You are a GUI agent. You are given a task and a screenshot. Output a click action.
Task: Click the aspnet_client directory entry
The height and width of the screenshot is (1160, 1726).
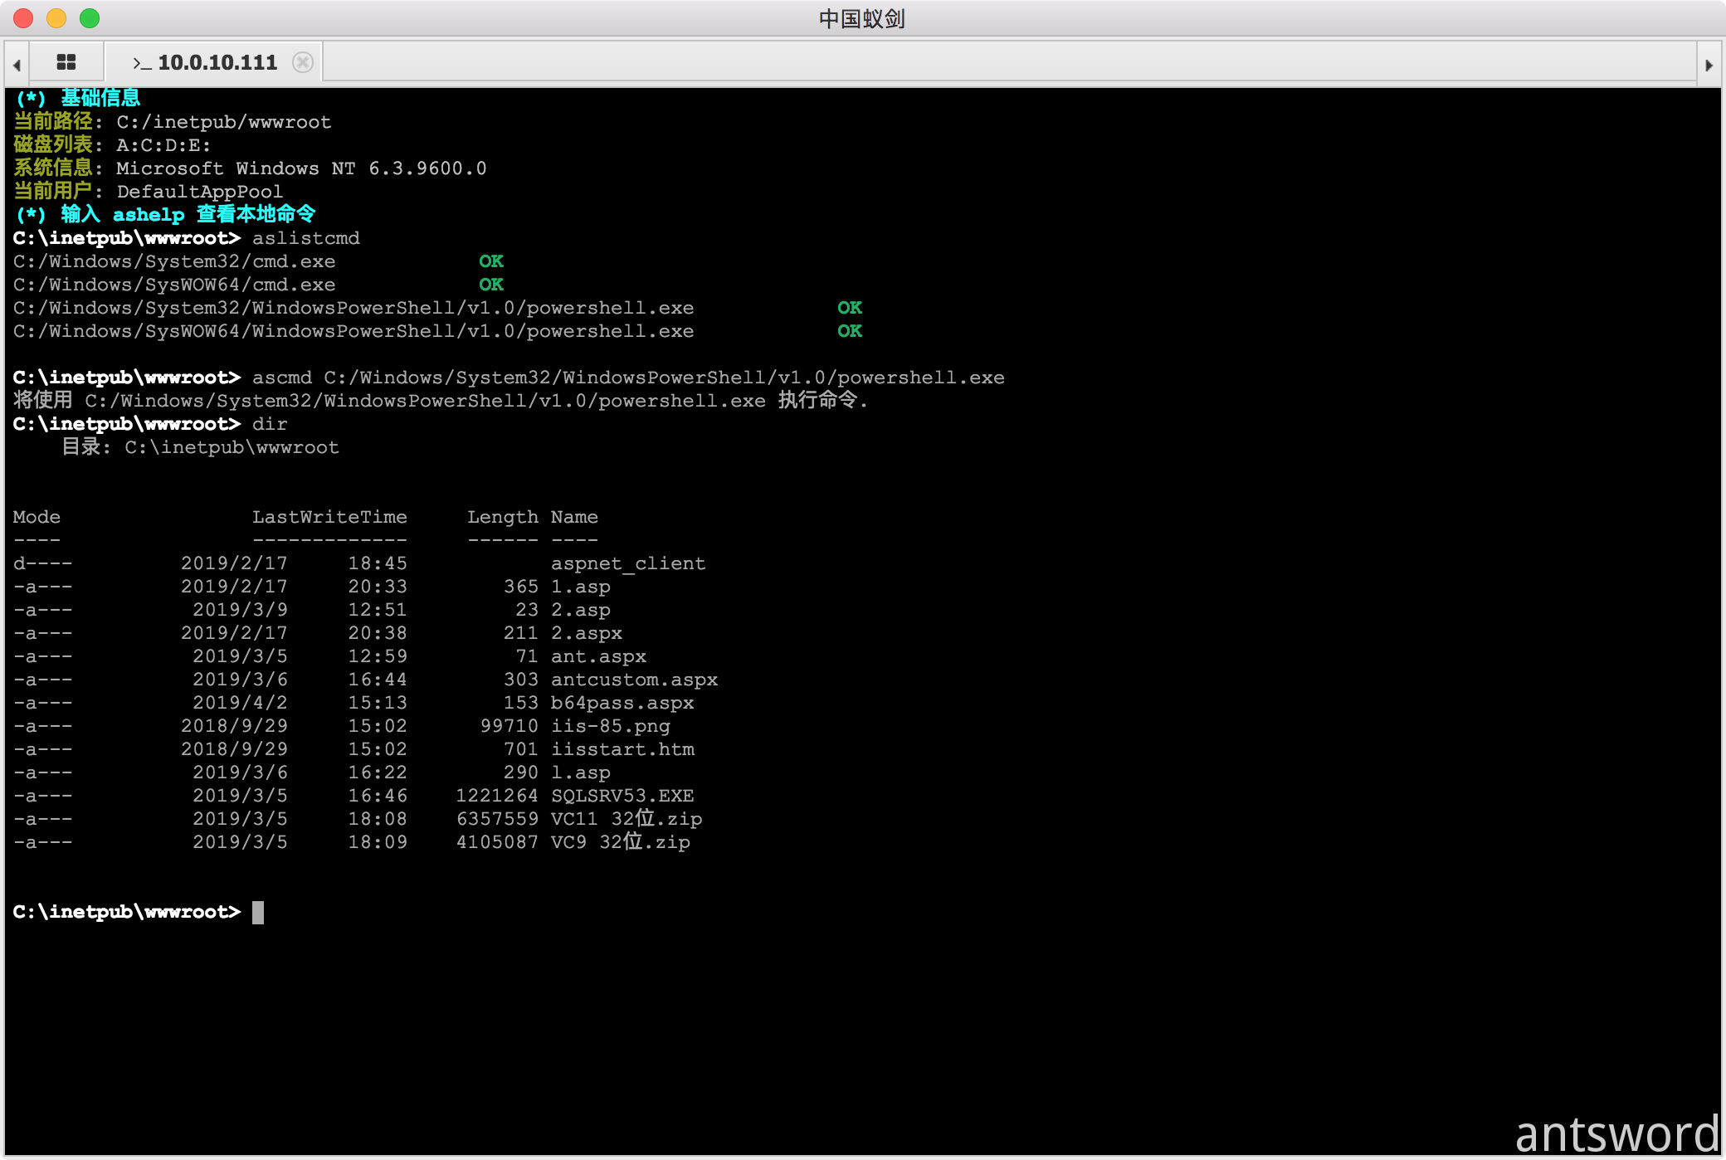pyautogui.click(x=627, y=563)
